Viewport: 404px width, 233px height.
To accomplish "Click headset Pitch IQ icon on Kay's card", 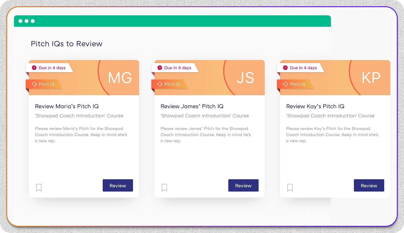I will pos(285,84).
